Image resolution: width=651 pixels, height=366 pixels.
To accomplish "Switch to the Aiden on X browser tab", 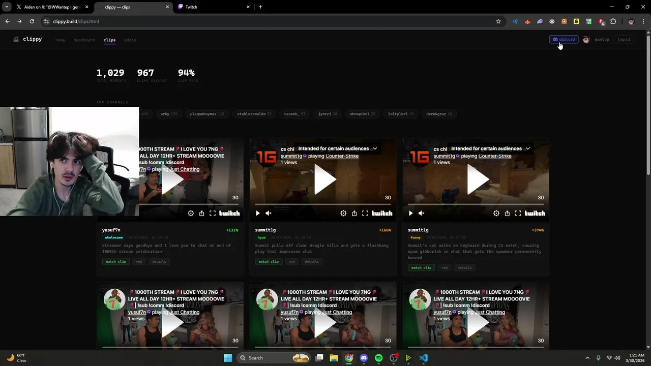I will coord(52,7).
